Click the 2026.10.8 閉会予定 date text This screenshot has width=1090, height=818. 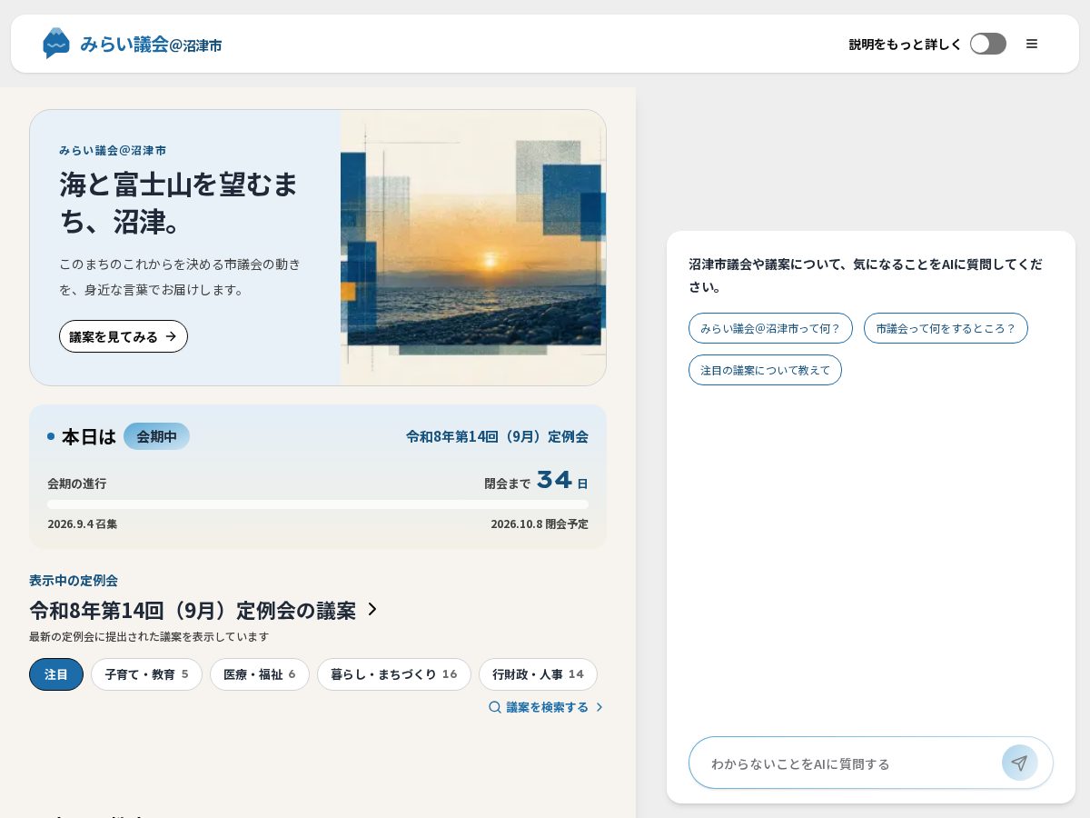(x=540, y=524)
